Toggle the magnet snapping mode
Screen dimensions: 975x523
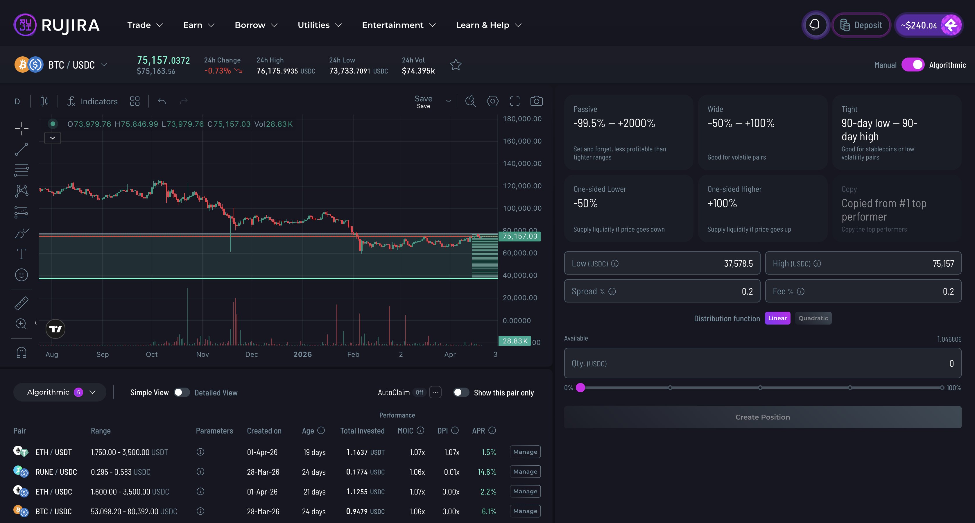tap(21, 353)
